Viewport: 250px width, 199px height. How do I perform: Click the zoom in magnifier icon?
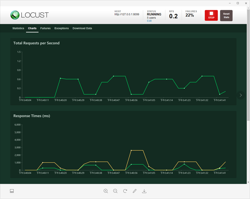point(106,191)
